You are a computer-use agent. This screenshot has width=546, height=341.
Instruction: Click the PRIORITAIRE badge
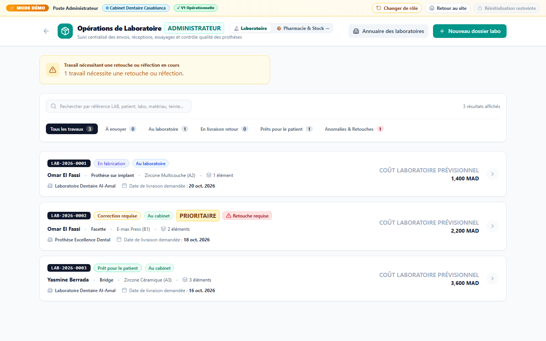pyautogui.click(x=198, y=216)
